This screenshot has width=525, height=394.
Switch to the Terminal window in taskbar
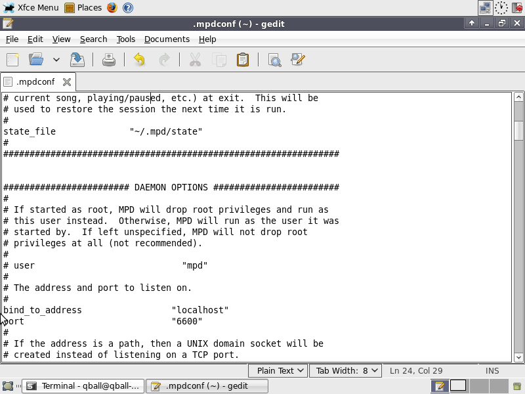pyautogui.click(x=83, y=386)
